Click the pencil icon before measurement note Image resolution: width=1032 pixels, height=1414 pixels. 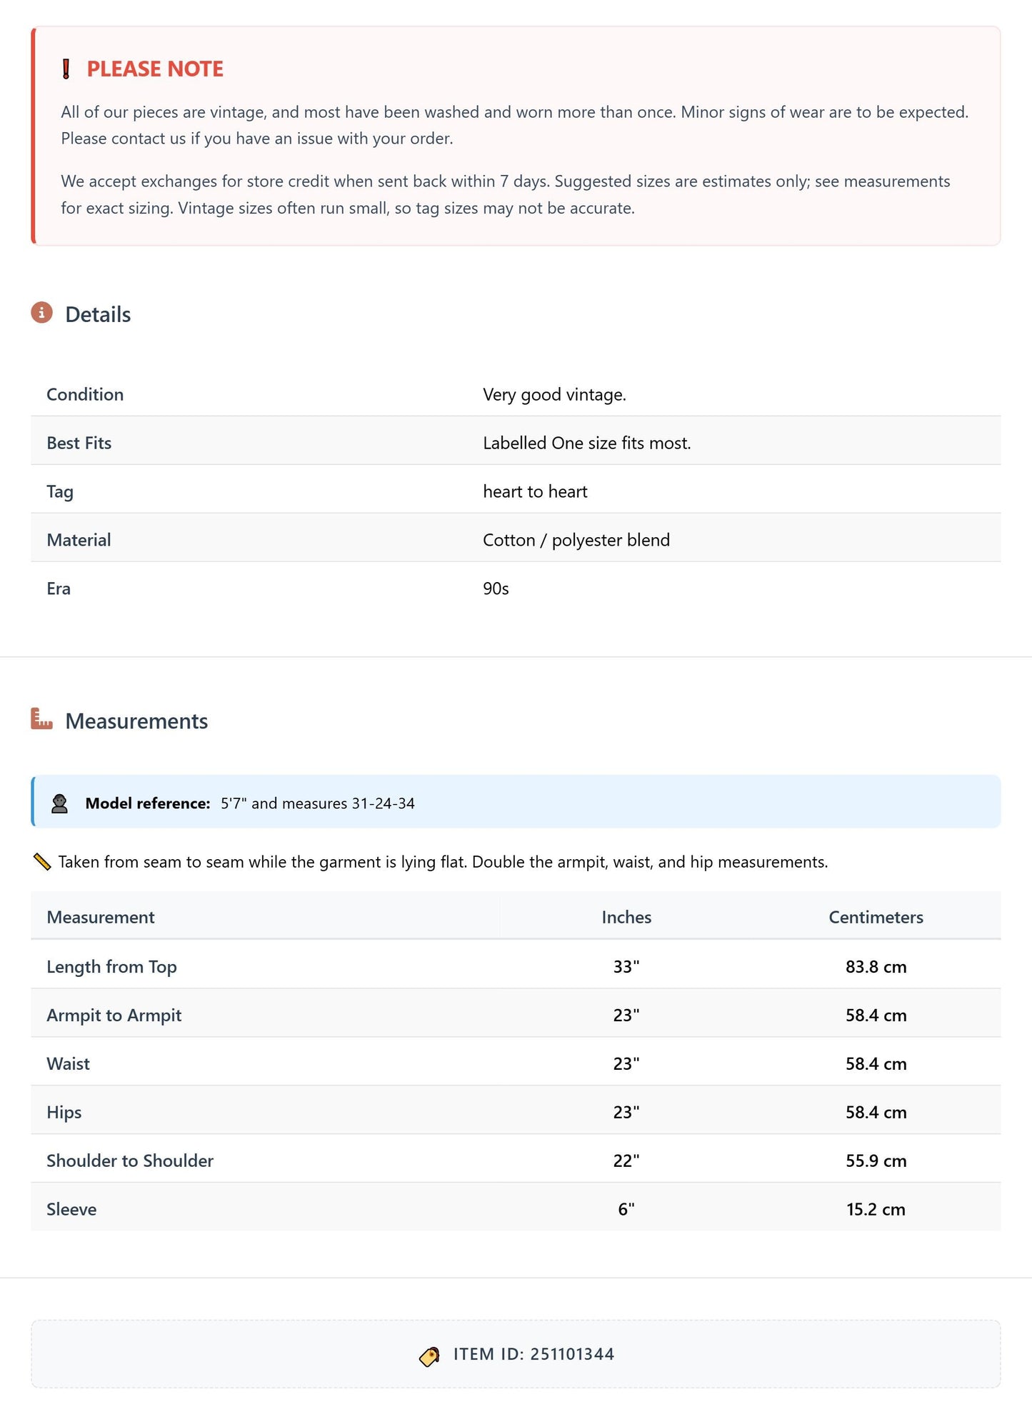tap(42, 862)
